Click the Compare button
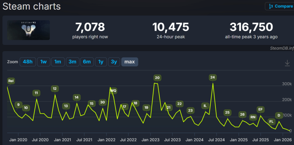The height and width of the screenshot is (145, 294). click(x=279, y=6)
